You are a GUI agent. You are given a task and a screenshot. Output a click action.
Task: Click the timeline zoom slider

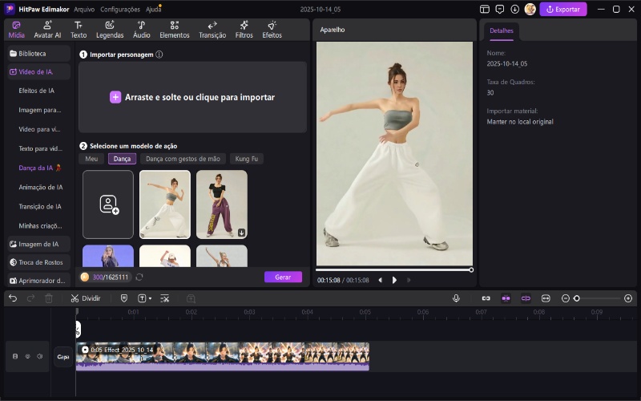597,298
